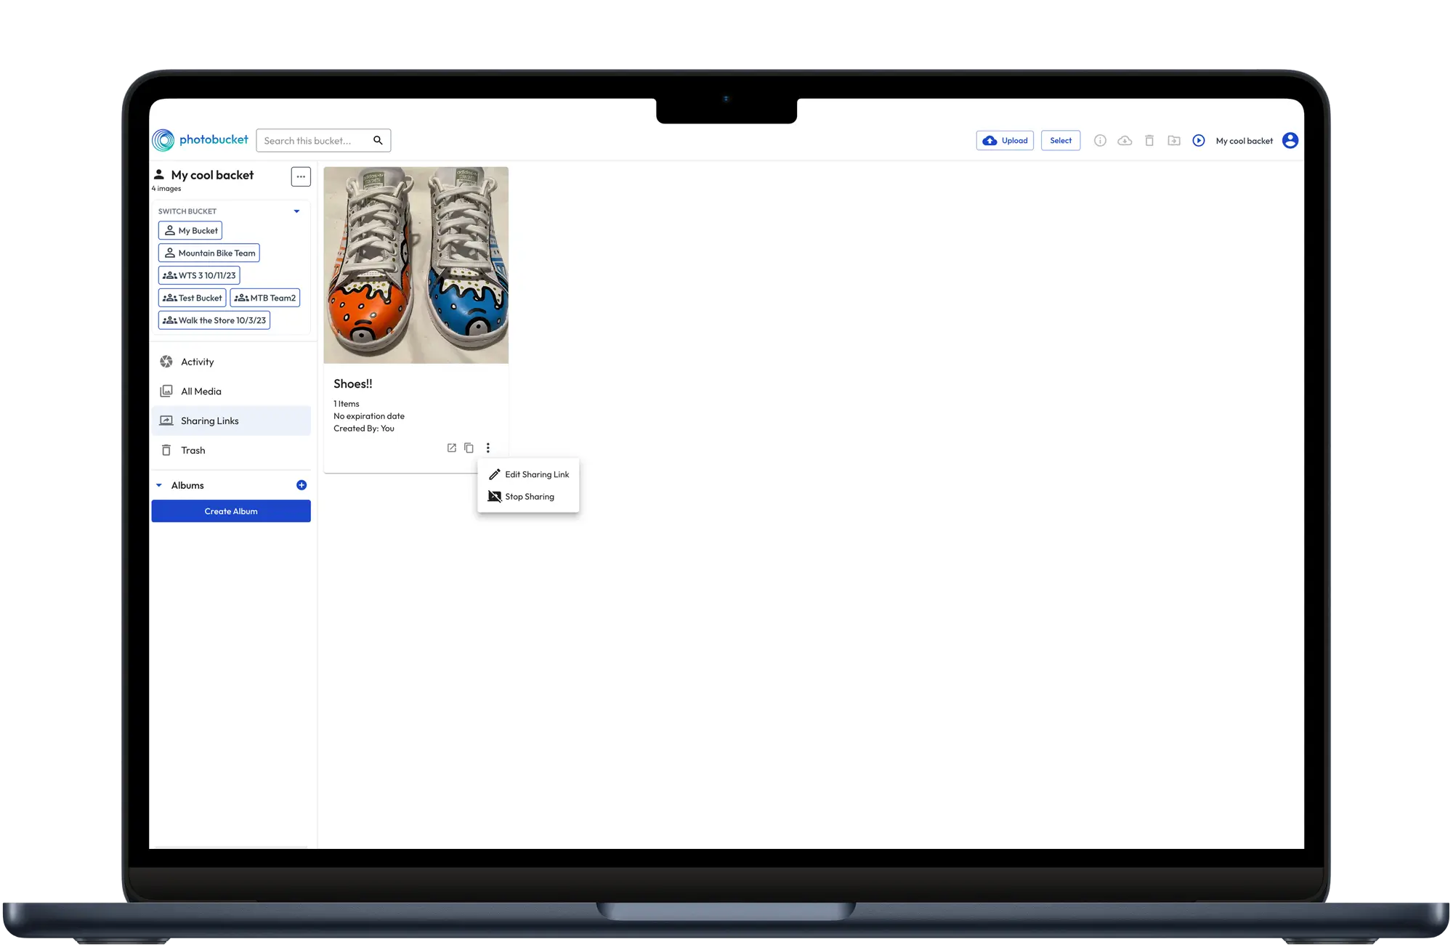This screenshot has height=947, width=1453.
Task: Open the info icon in toolbar
Action: (1100, 140)
